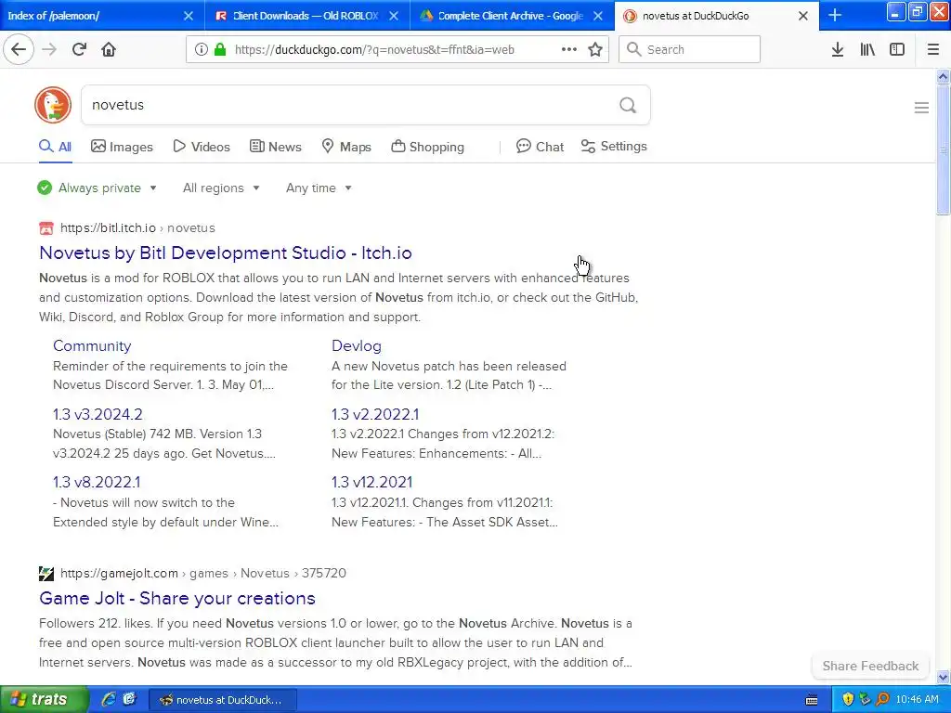951x713 pixels.
Task: Click the DuckDuckGo duck logo
Action: [x=53, y=105]
